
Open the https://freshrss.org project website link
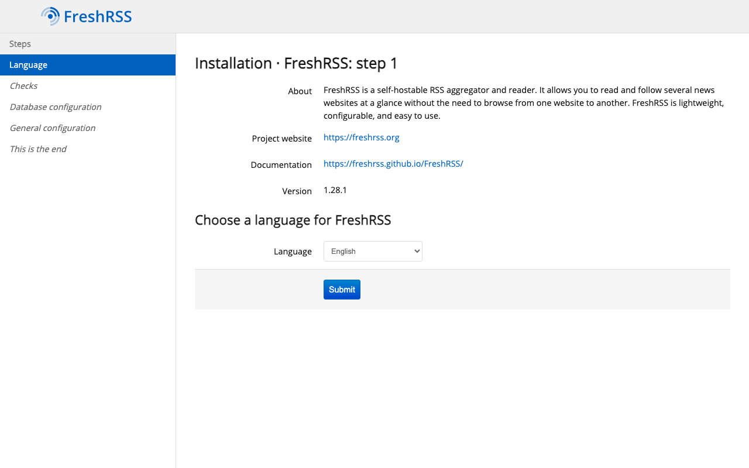point(361,137)
